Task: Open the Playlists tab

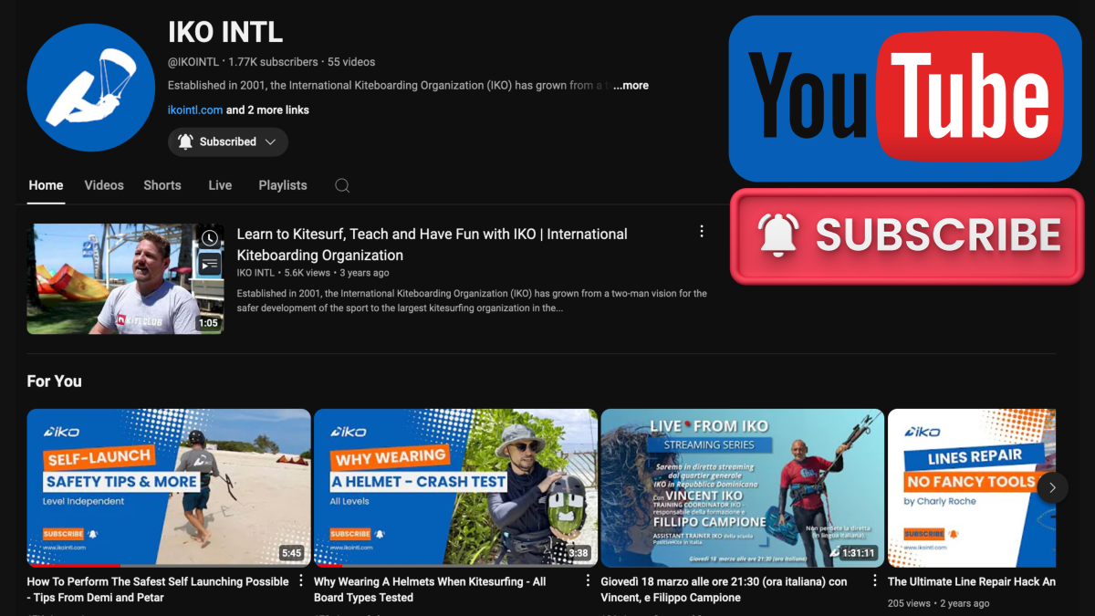Action: coord(283,185)
